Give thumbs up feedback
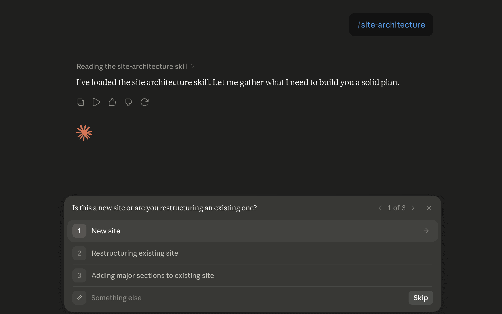 [112, 102]
